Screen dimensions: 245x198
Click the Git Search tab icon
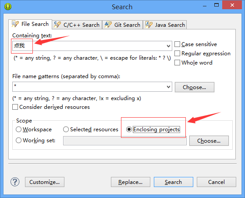108,25
